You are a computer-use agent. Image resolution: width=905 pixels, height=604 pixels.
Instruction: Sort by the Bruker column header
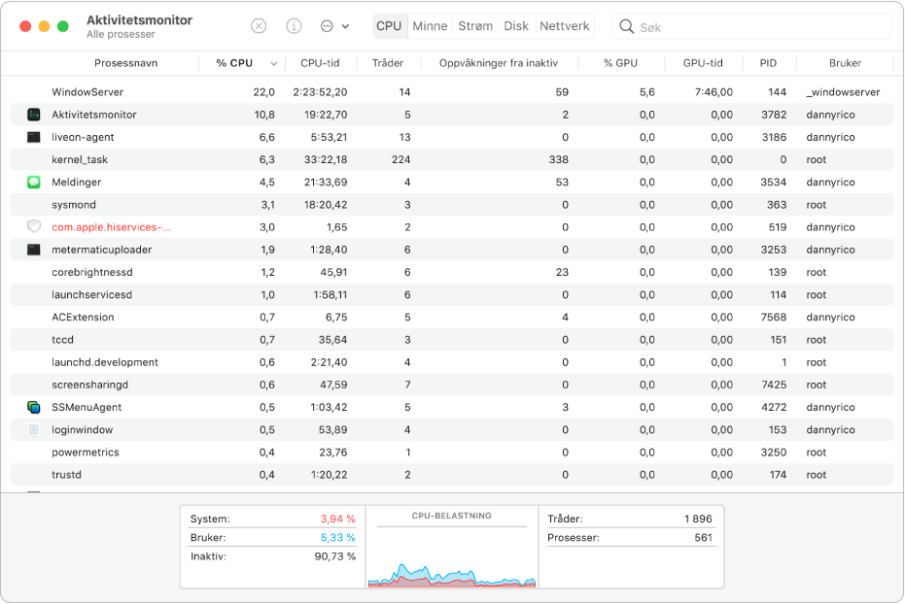point(845,63)
